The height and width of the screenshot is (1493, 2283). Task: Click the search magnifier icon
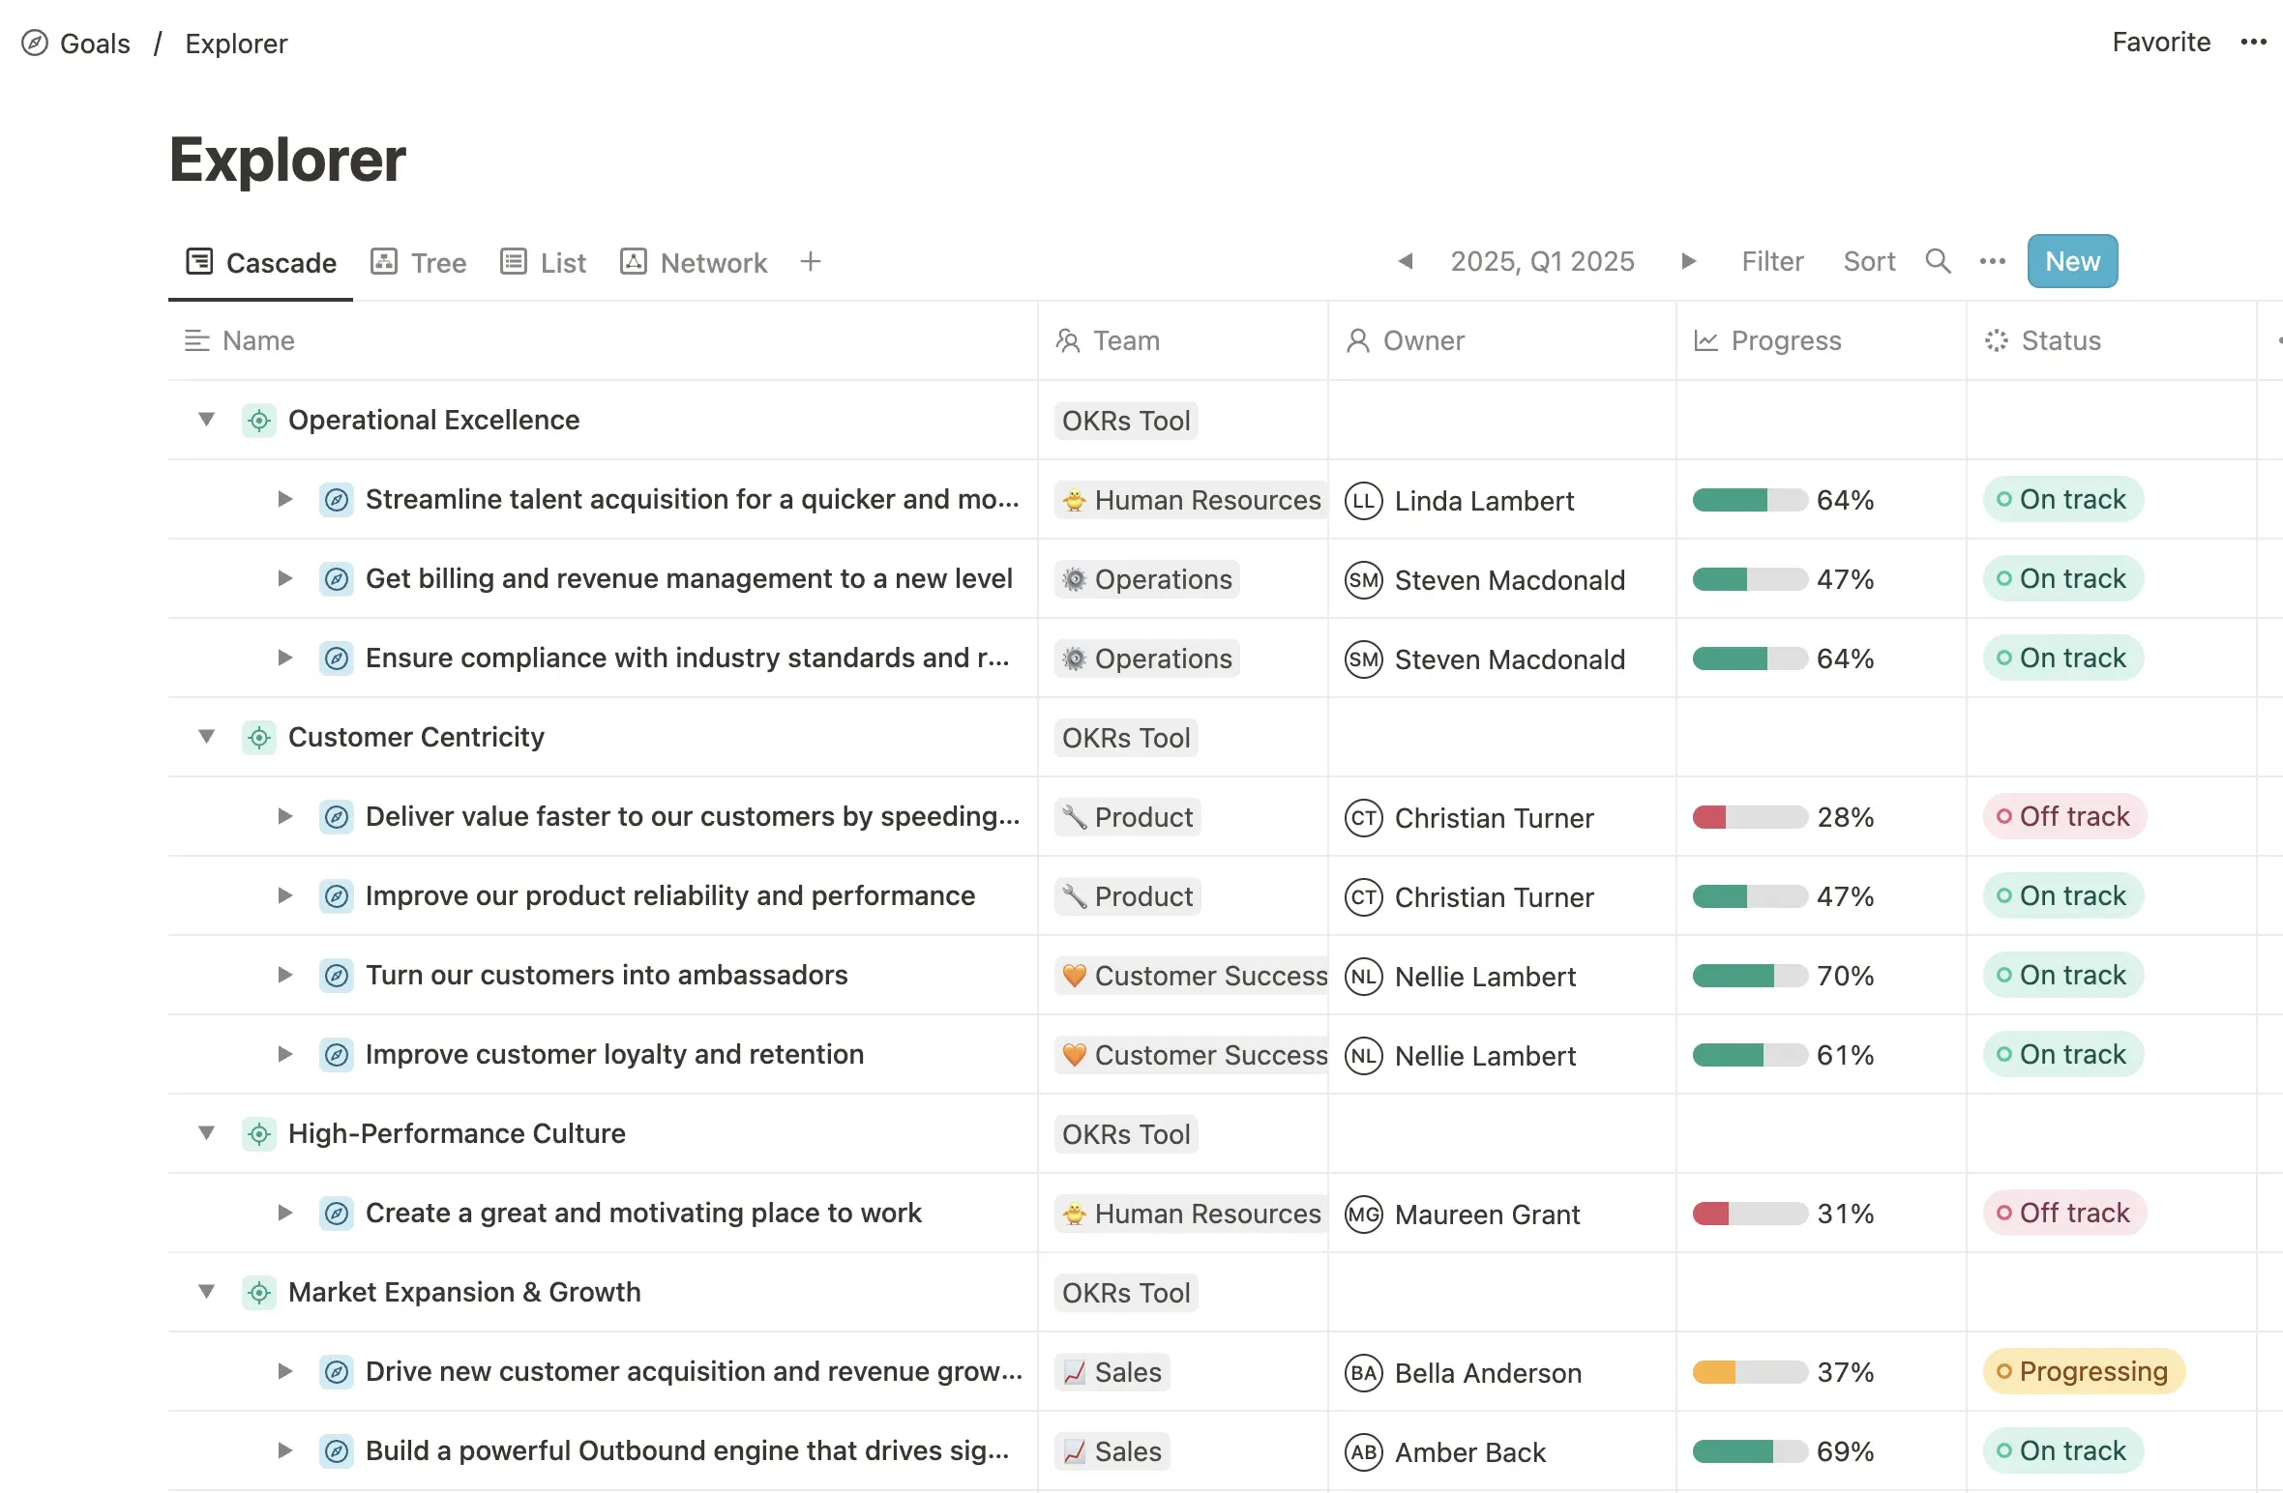(x=1938, y=261)
